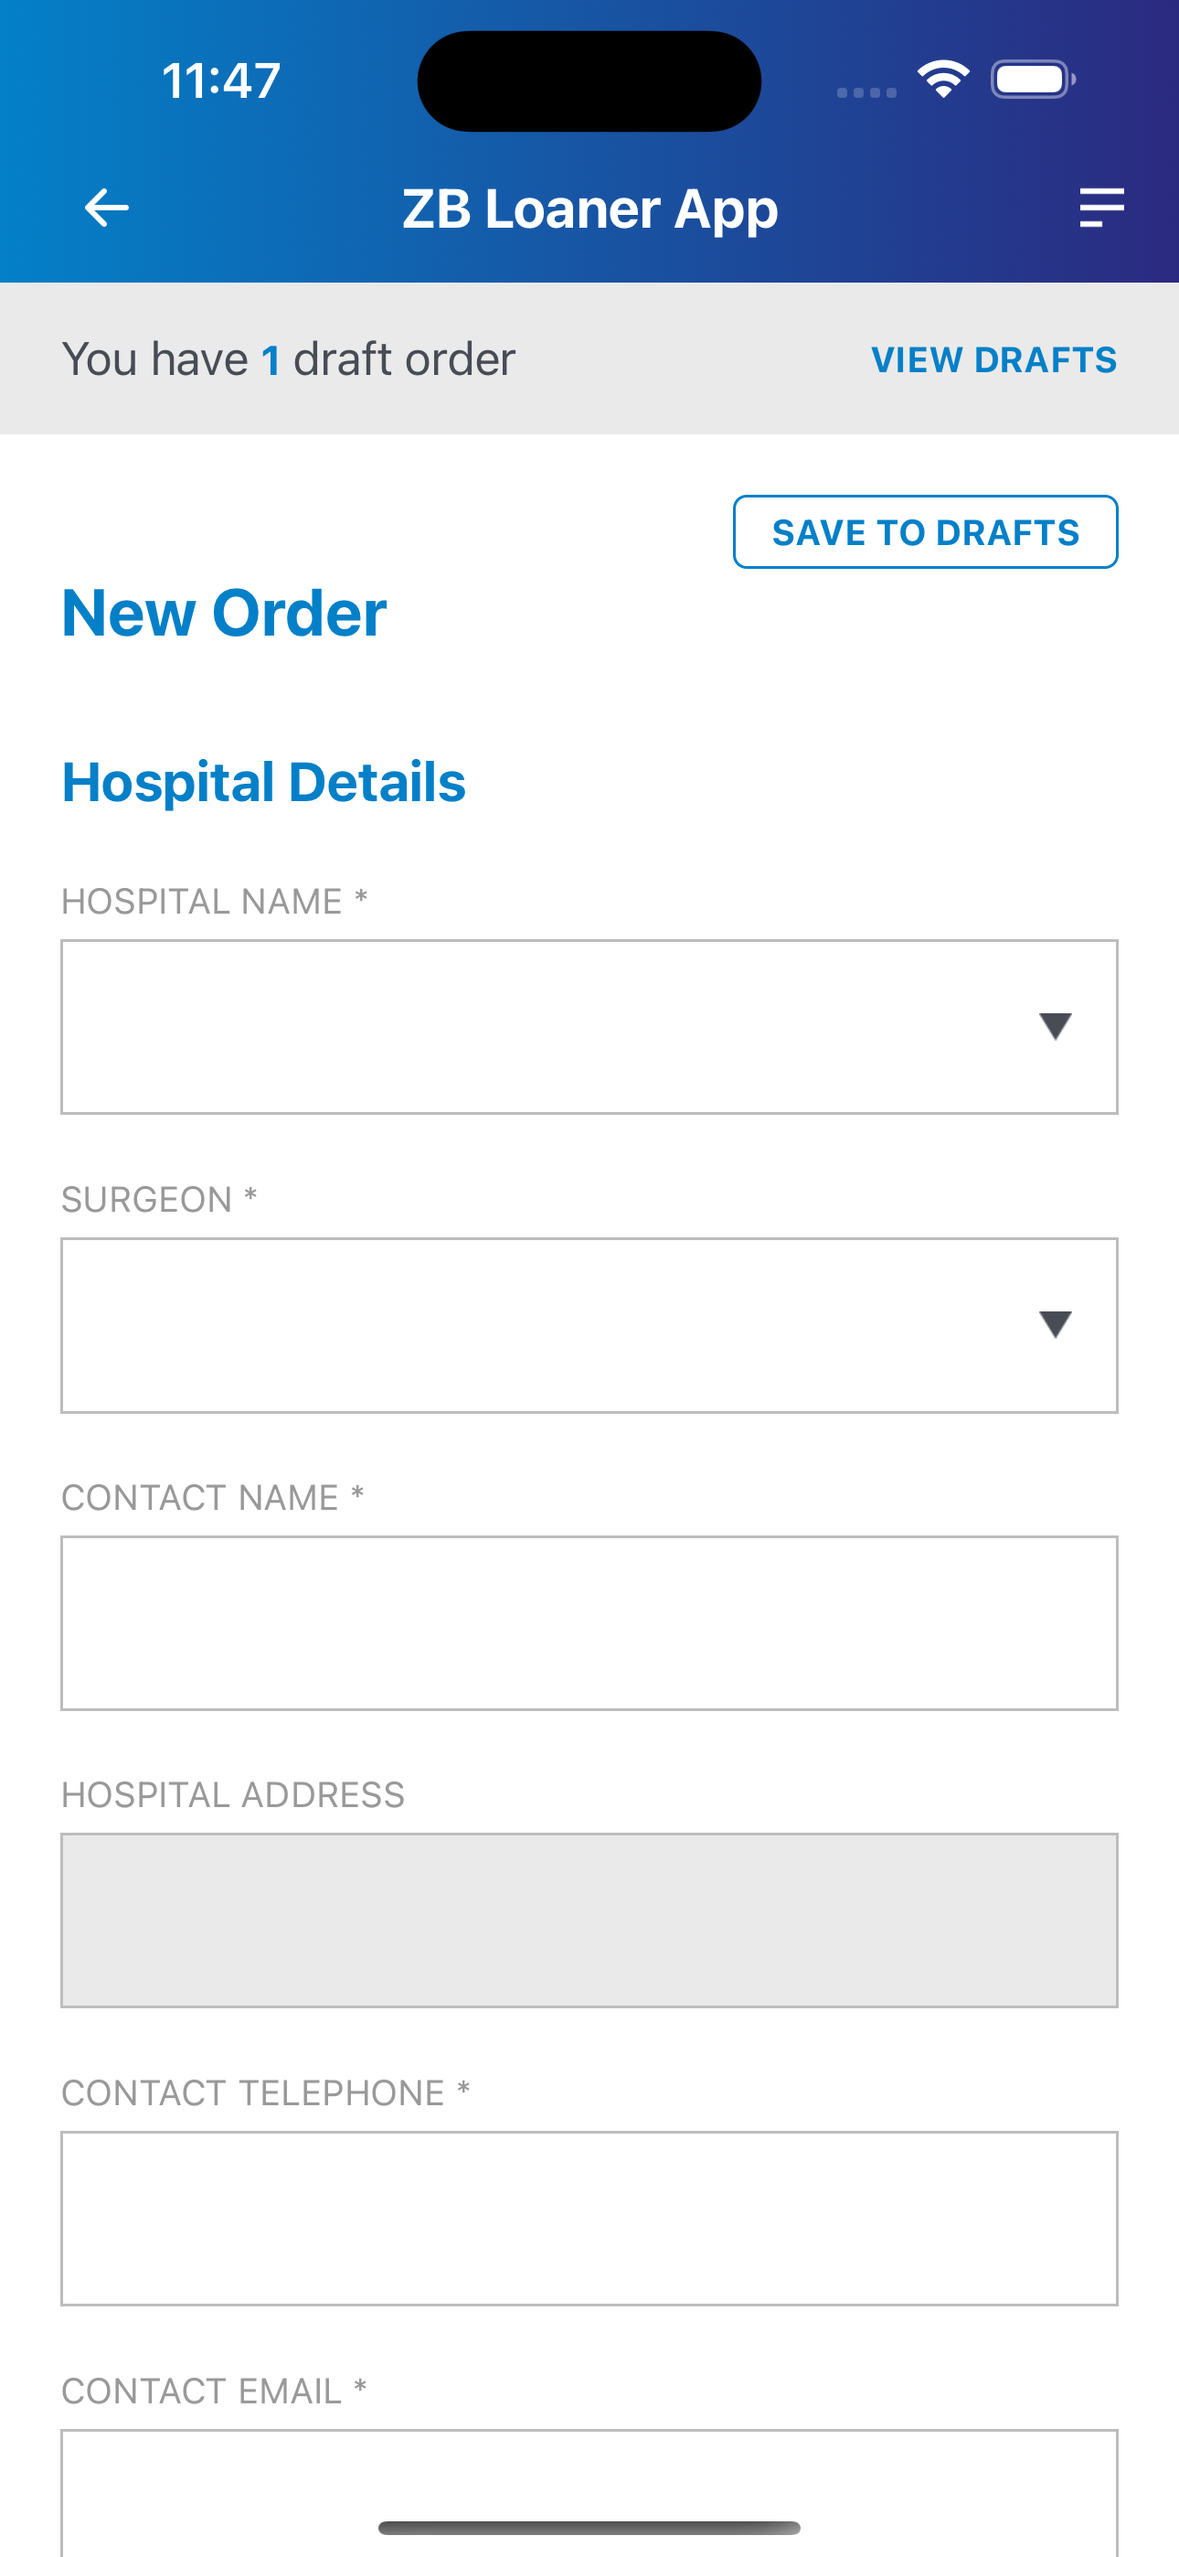Open the hamburger menu icon

point(1101,208)
